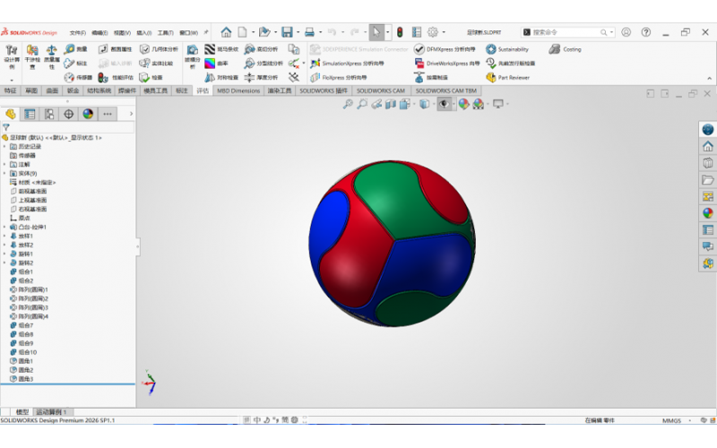The height and width of the screenshot is (448, 717).
Task: Switch to the 特征 ribbon tab
Action: [x=10, y=90]
